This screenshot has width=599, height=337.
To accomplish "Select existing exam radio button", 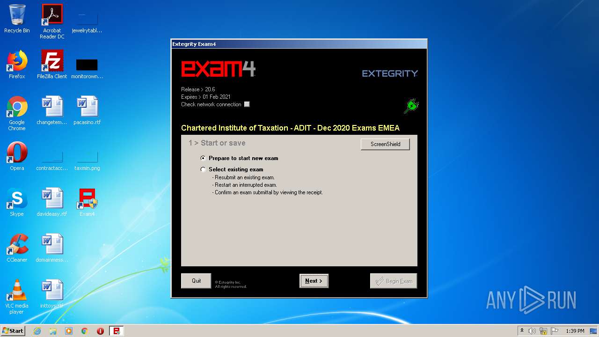I will [x=203, y=169].
